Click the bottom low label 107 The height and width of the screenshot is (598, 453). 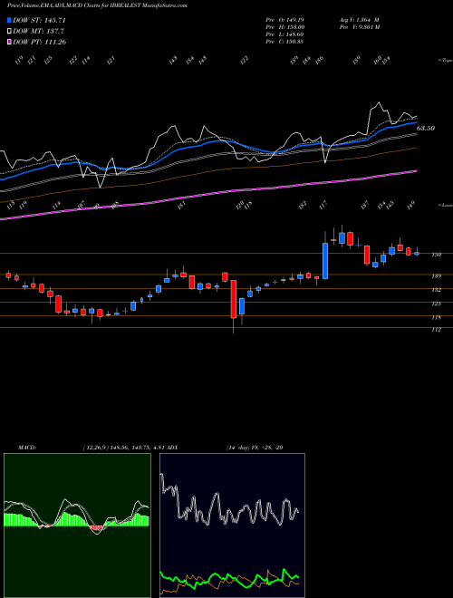click(81, 205)
